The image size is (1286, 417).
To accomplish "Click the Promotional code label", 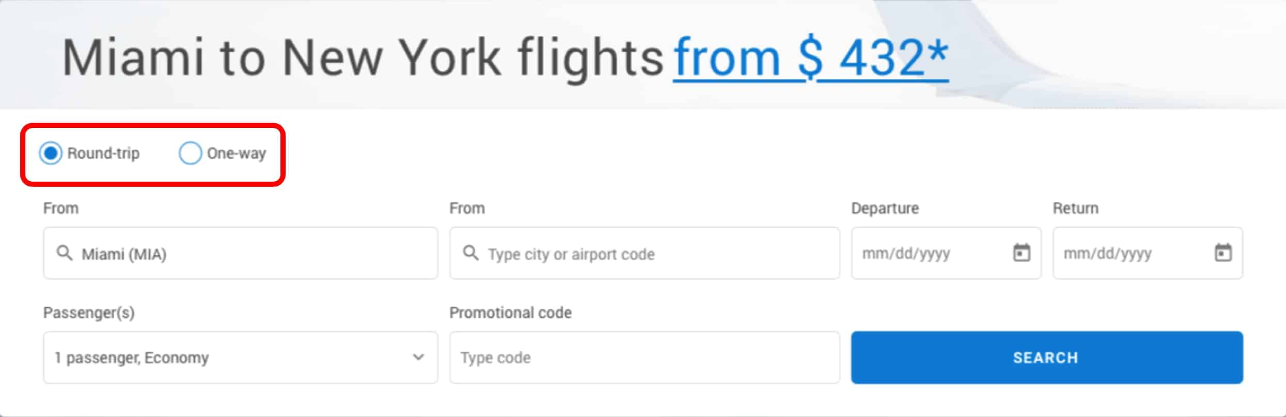I will (511, 313).
